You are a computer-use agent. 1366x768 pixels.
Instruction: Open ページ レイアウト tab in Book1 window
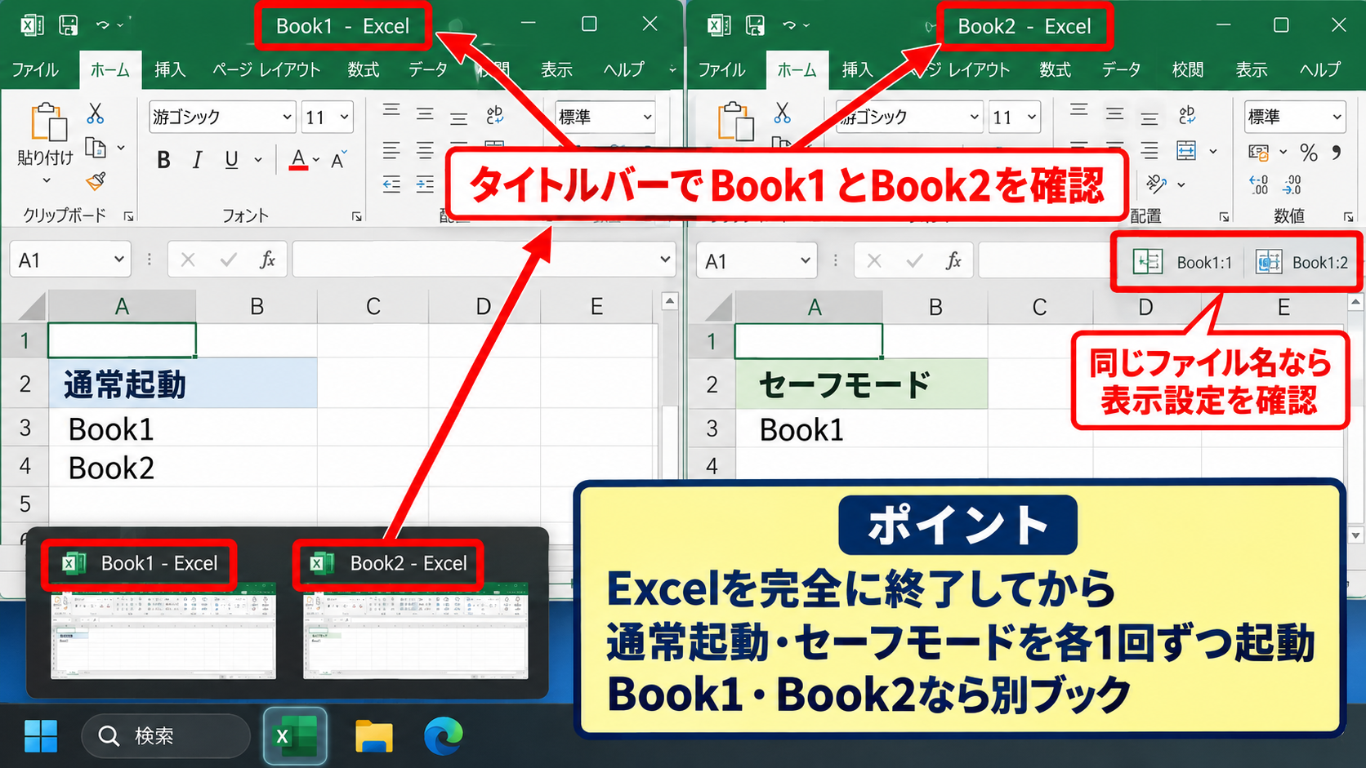[266, 69]
